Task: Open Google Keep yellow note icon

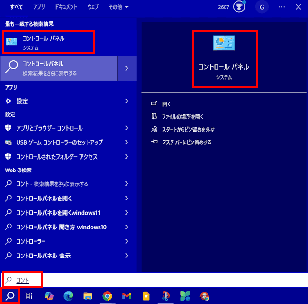Action: pos(146,296)
